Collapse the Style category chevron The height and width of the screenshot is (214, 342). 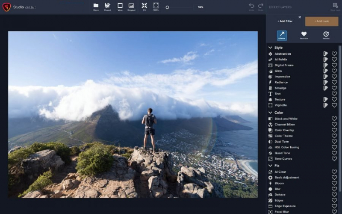click(x=270, y=48)
